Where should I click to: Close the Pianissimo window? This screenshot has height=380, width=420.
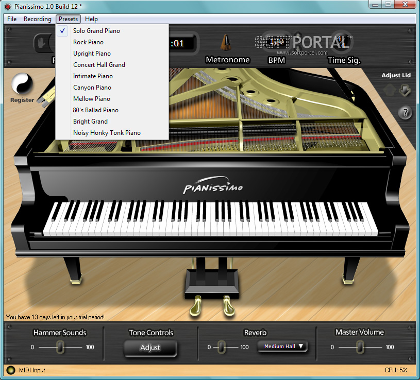405,5
